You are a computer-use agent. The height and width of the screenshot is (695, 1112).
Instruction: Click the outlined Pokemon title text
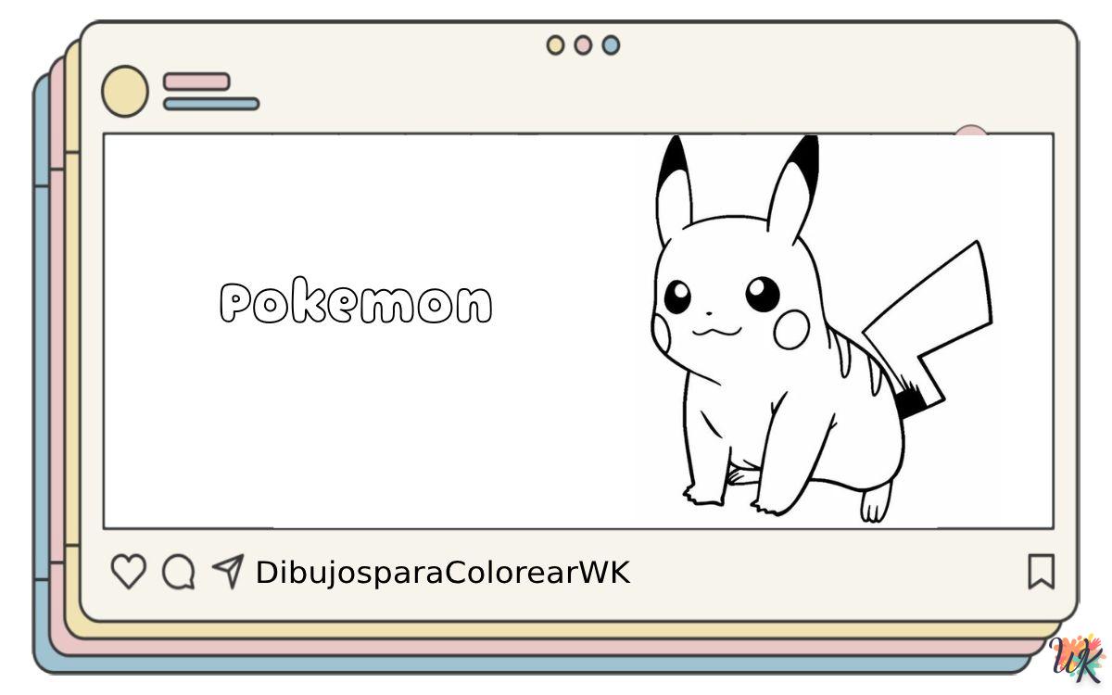pos(356,304)
